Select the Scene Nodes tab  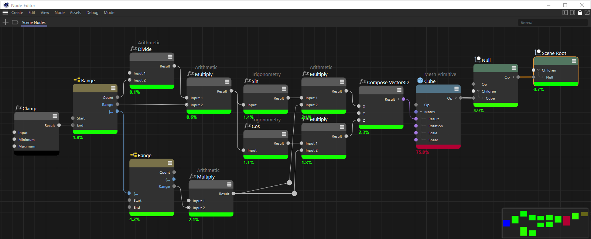click(34, 22)
